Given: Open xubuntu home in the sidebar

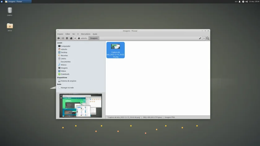Looking at the screenshot, I should 64,49.
